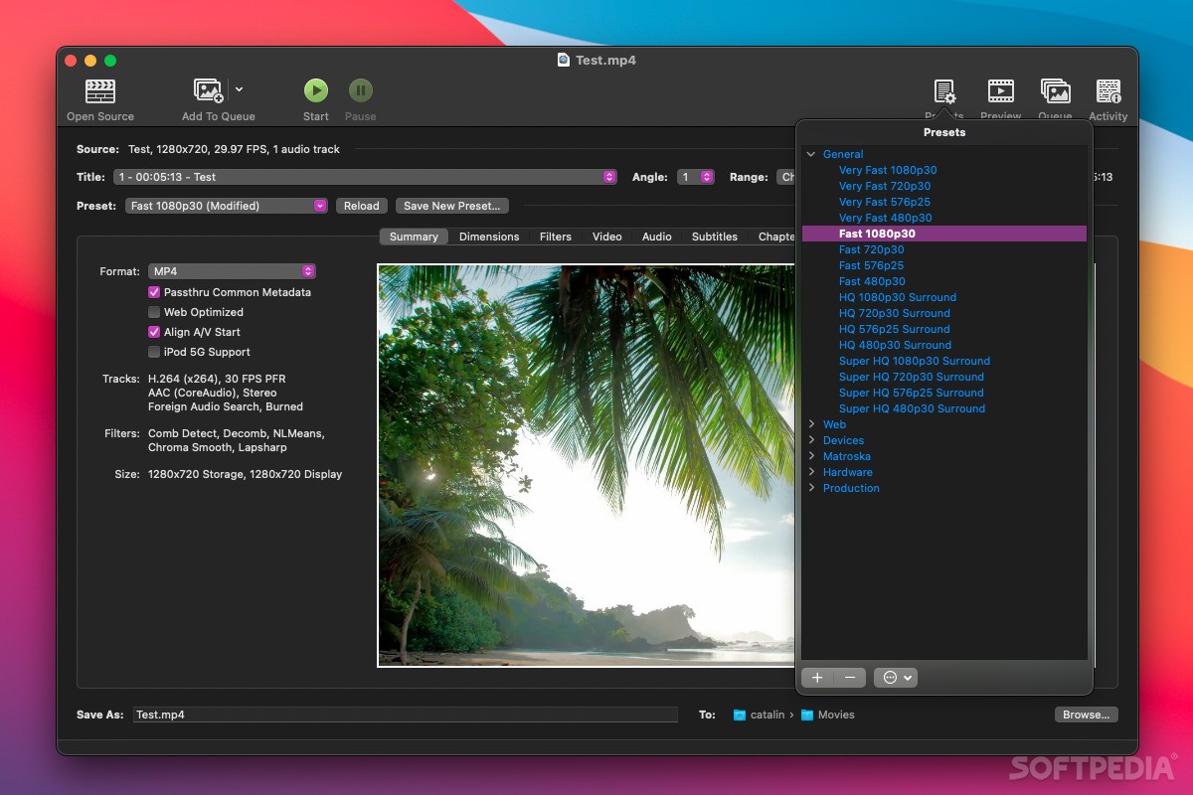Click the Save New Preset button
The width and height of the screenshot is (1193, 795).
point(452,206)
